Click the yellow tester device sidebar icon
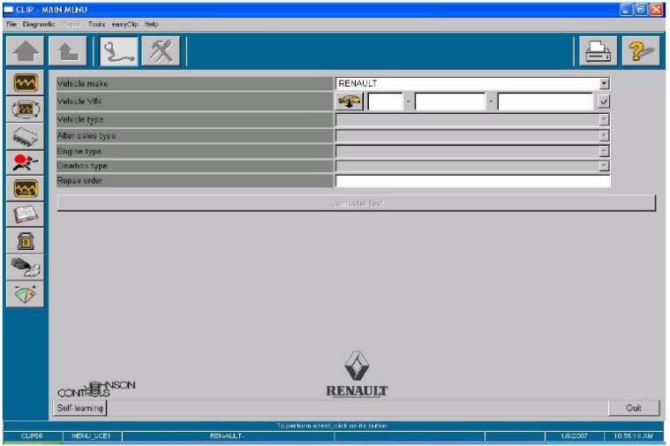 click(26, 241)
